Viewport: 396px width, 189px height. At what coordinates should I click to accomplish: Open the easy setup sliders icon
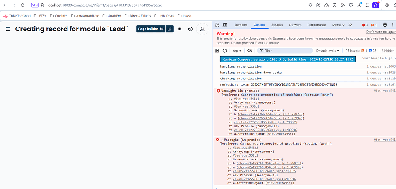[x=367, y=5]
